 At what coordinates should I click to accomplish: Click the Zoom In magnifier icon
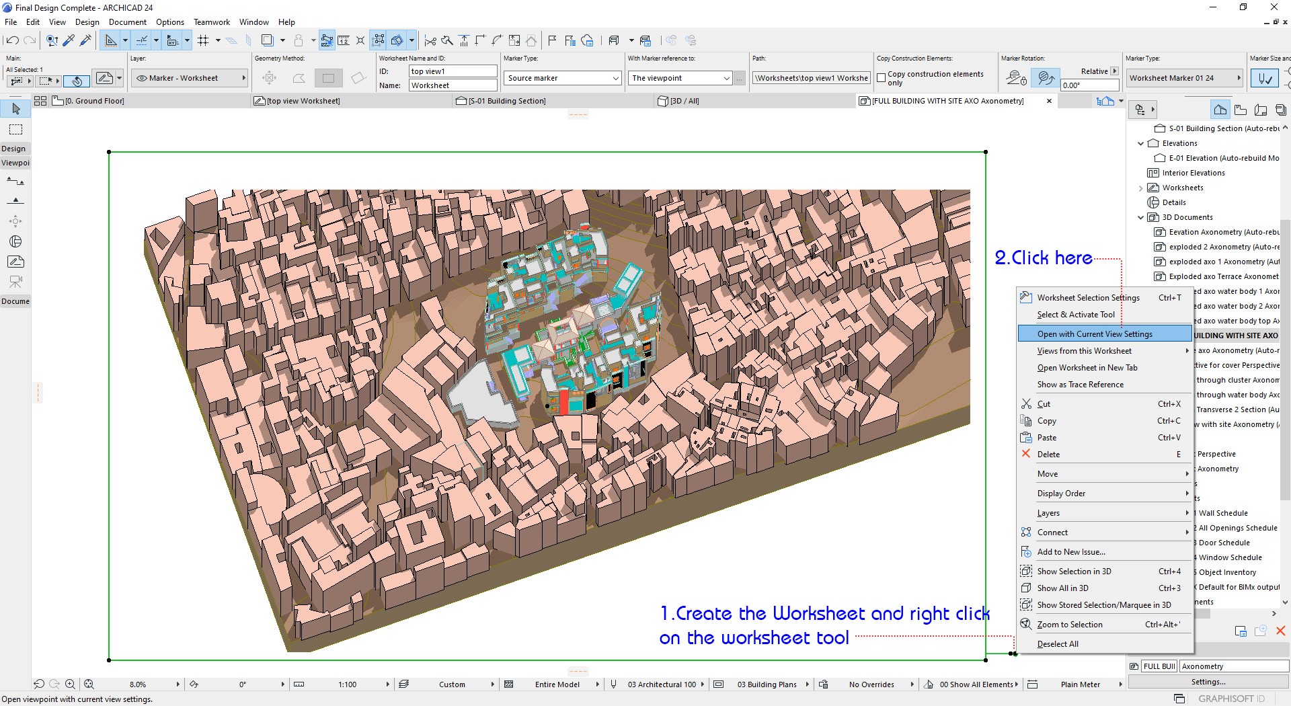70,684
